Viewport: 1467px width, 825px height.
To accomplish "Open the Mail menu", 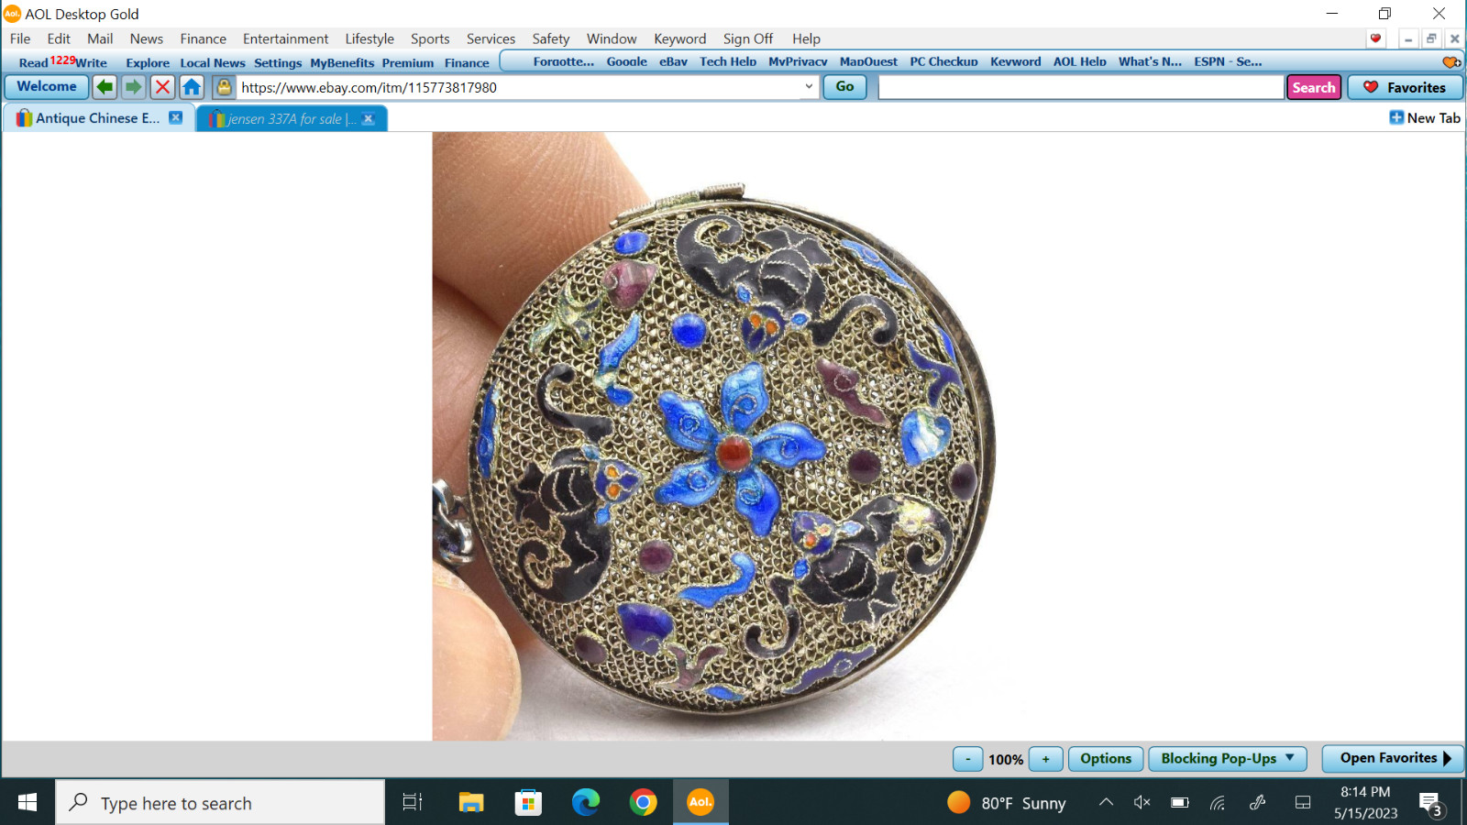I will (99, 38).
